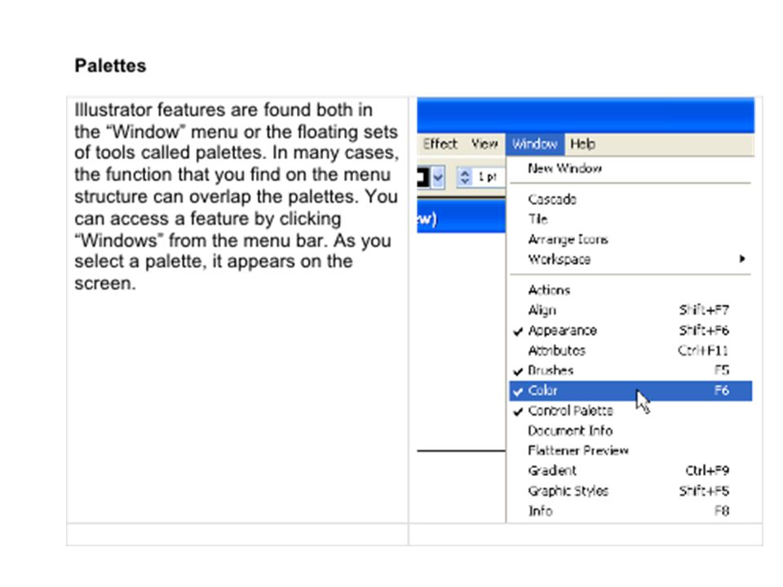
Task: Expand the Workspace submenu arrow
Action: click(742, 259)
